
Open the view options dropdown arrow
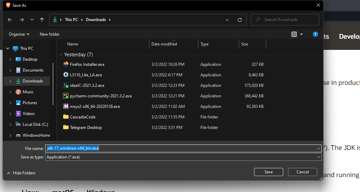(x=301, y=34)
